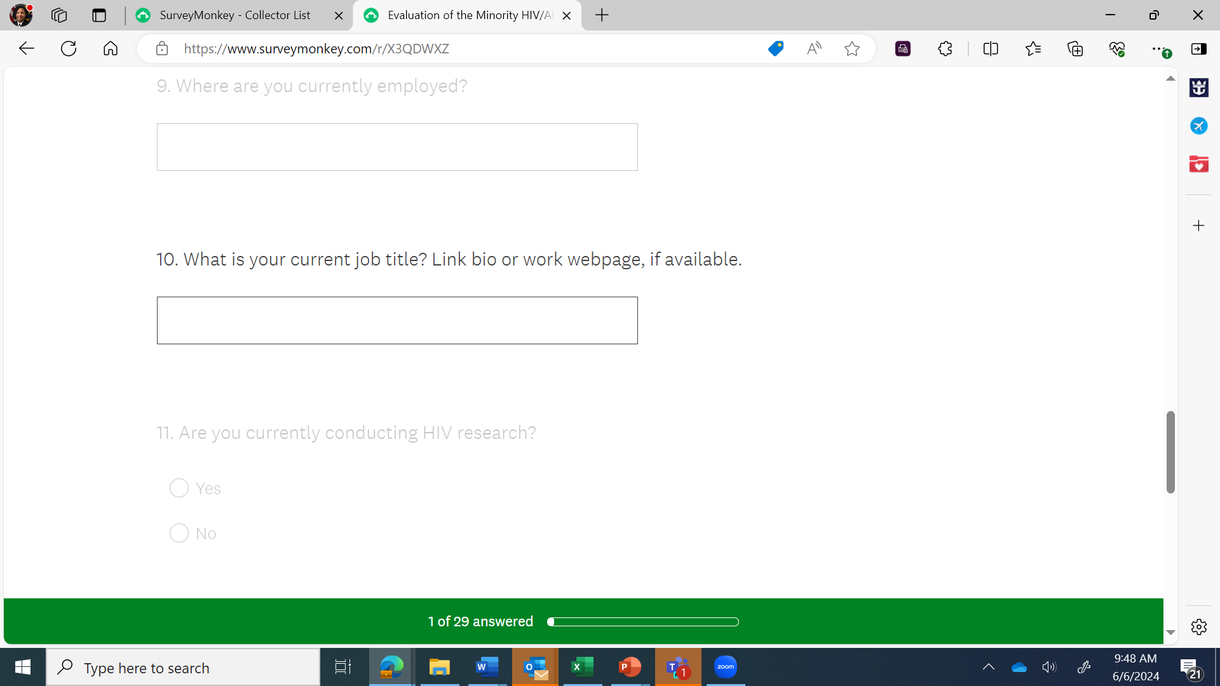The height and width of the screenshot is (686, 1220).
Task: Add page to favorites with star icon
Action: [852, 49]
